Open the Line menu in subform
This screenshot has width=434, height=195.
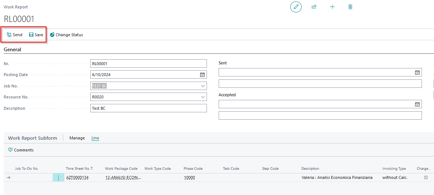95,138
